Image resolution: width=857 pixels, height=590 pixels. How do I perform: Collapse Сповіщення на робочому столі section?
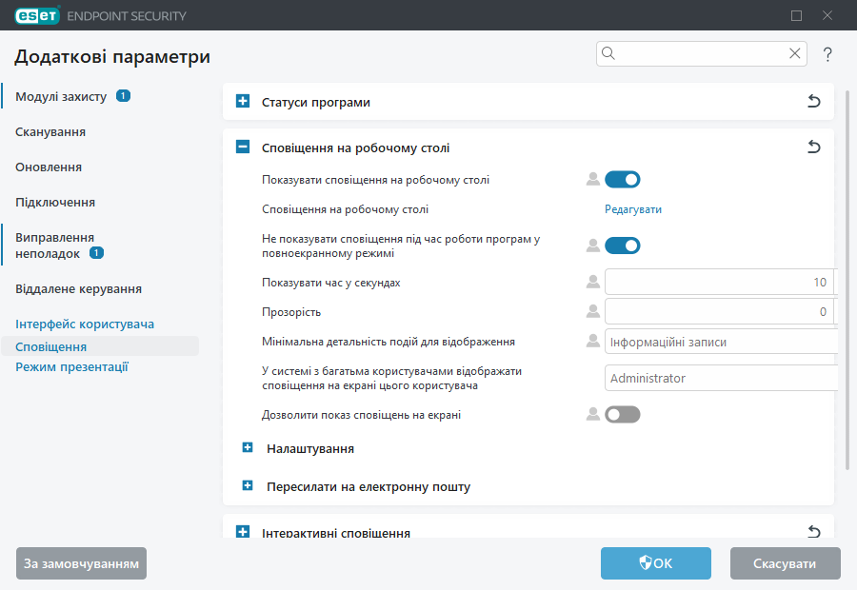tap(243, 147)
